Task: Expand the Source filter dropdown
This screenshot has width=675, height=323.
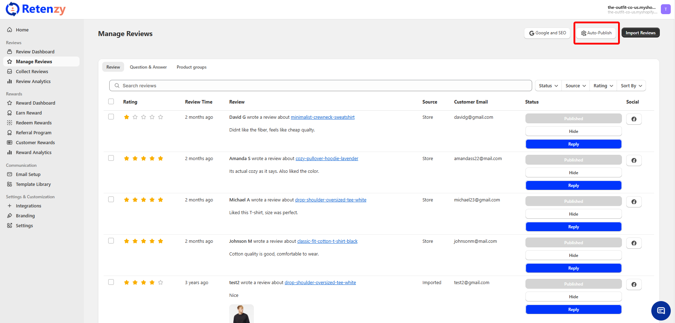Action: pyautogui.click(x=575, y=86)
